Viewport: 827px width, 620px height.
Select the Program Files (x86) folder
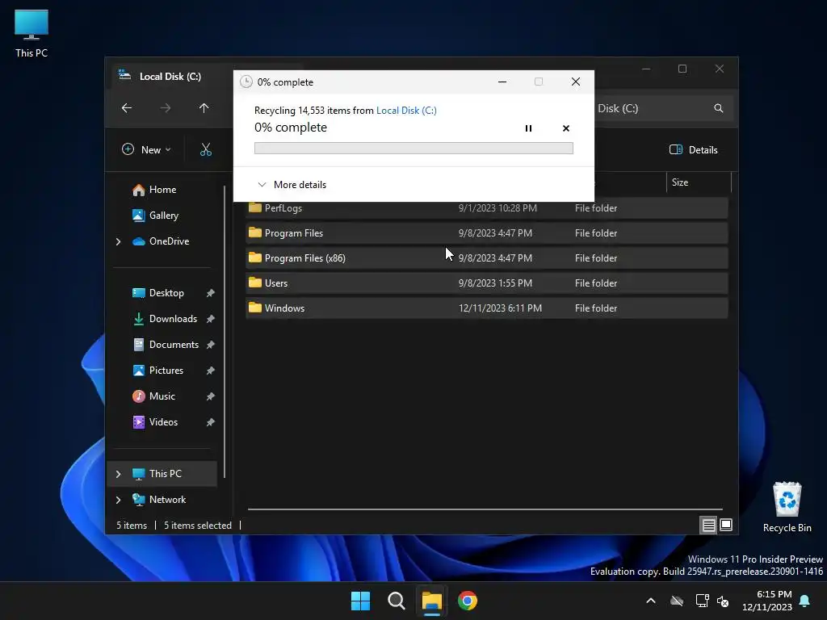point(486,258)
